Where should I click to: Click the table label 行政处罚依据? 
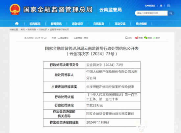coord(64,97)
